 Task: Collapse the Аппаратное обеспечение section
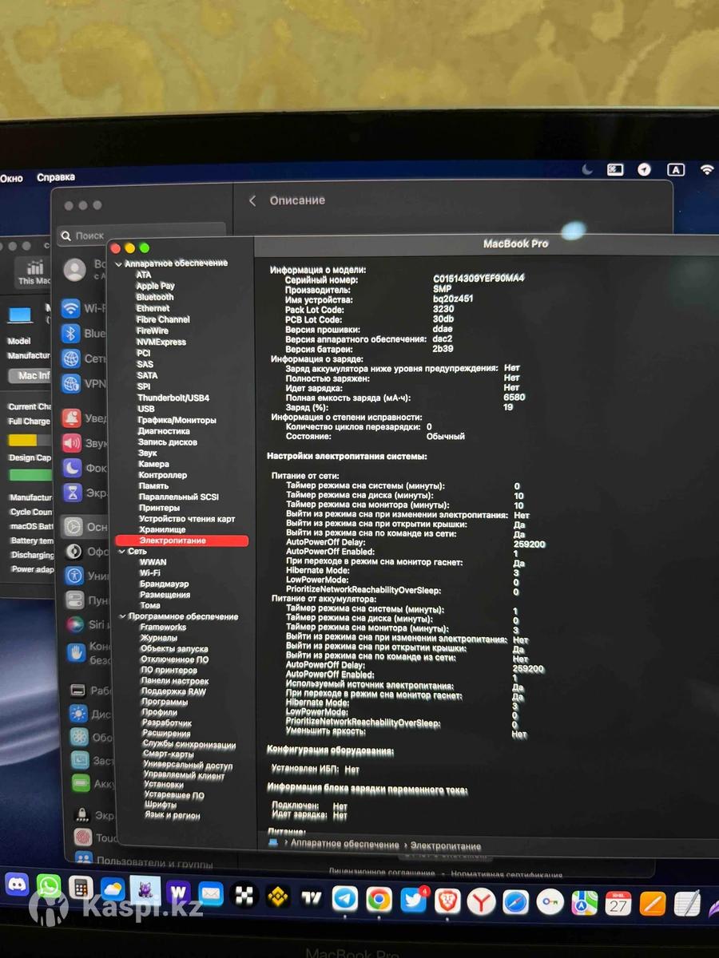(119, 263)
